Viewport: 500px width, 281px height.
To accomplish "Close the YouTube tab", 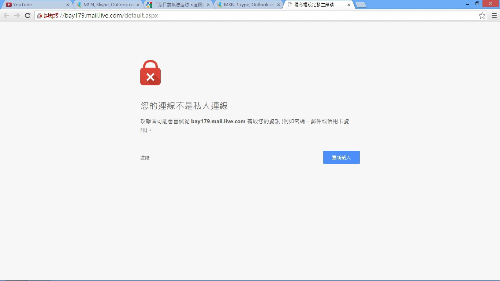I will 68,5.
